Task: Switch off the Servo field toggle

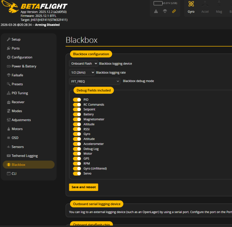Action: point(77,173)
